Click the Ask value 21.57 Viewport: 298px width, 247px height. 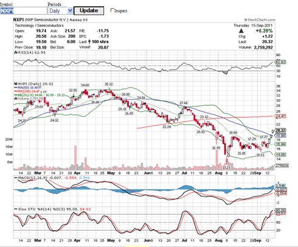70,31
